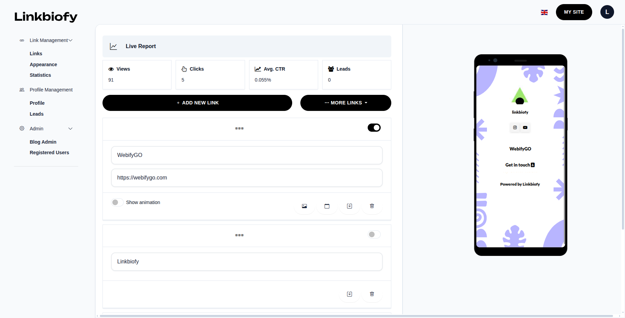Click the horizontal scrollbar at the bottom
The width and height of the screenshot is (625, 318).
[x=356, y=316]
